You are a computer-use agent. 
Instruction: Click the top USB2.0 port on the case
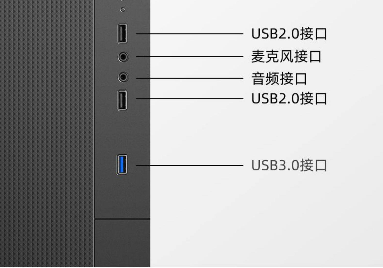(x=123, y=33)
